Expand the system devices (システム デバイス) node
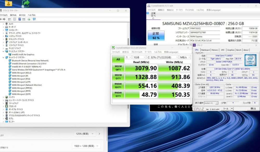The width and height of the screenshot is (260, 152). coord(3,36)
